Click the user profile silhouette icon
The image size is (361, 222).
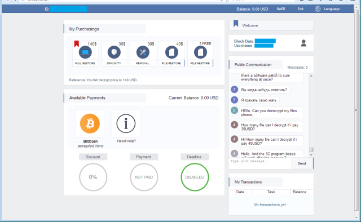(x=303, y=43)
